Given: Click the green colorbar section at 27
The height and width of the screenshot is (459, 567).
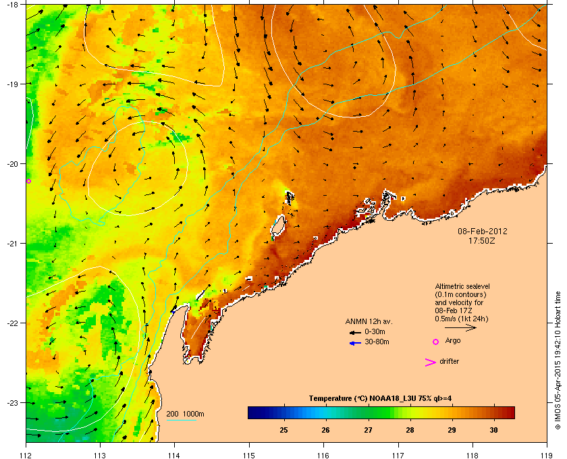Looking at the screenshot, I should click(368, 412).
